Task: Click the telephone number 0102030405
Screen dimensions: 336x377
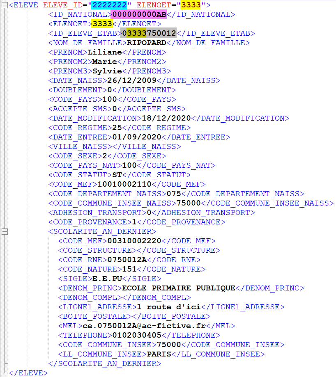Action: [137, 335]
